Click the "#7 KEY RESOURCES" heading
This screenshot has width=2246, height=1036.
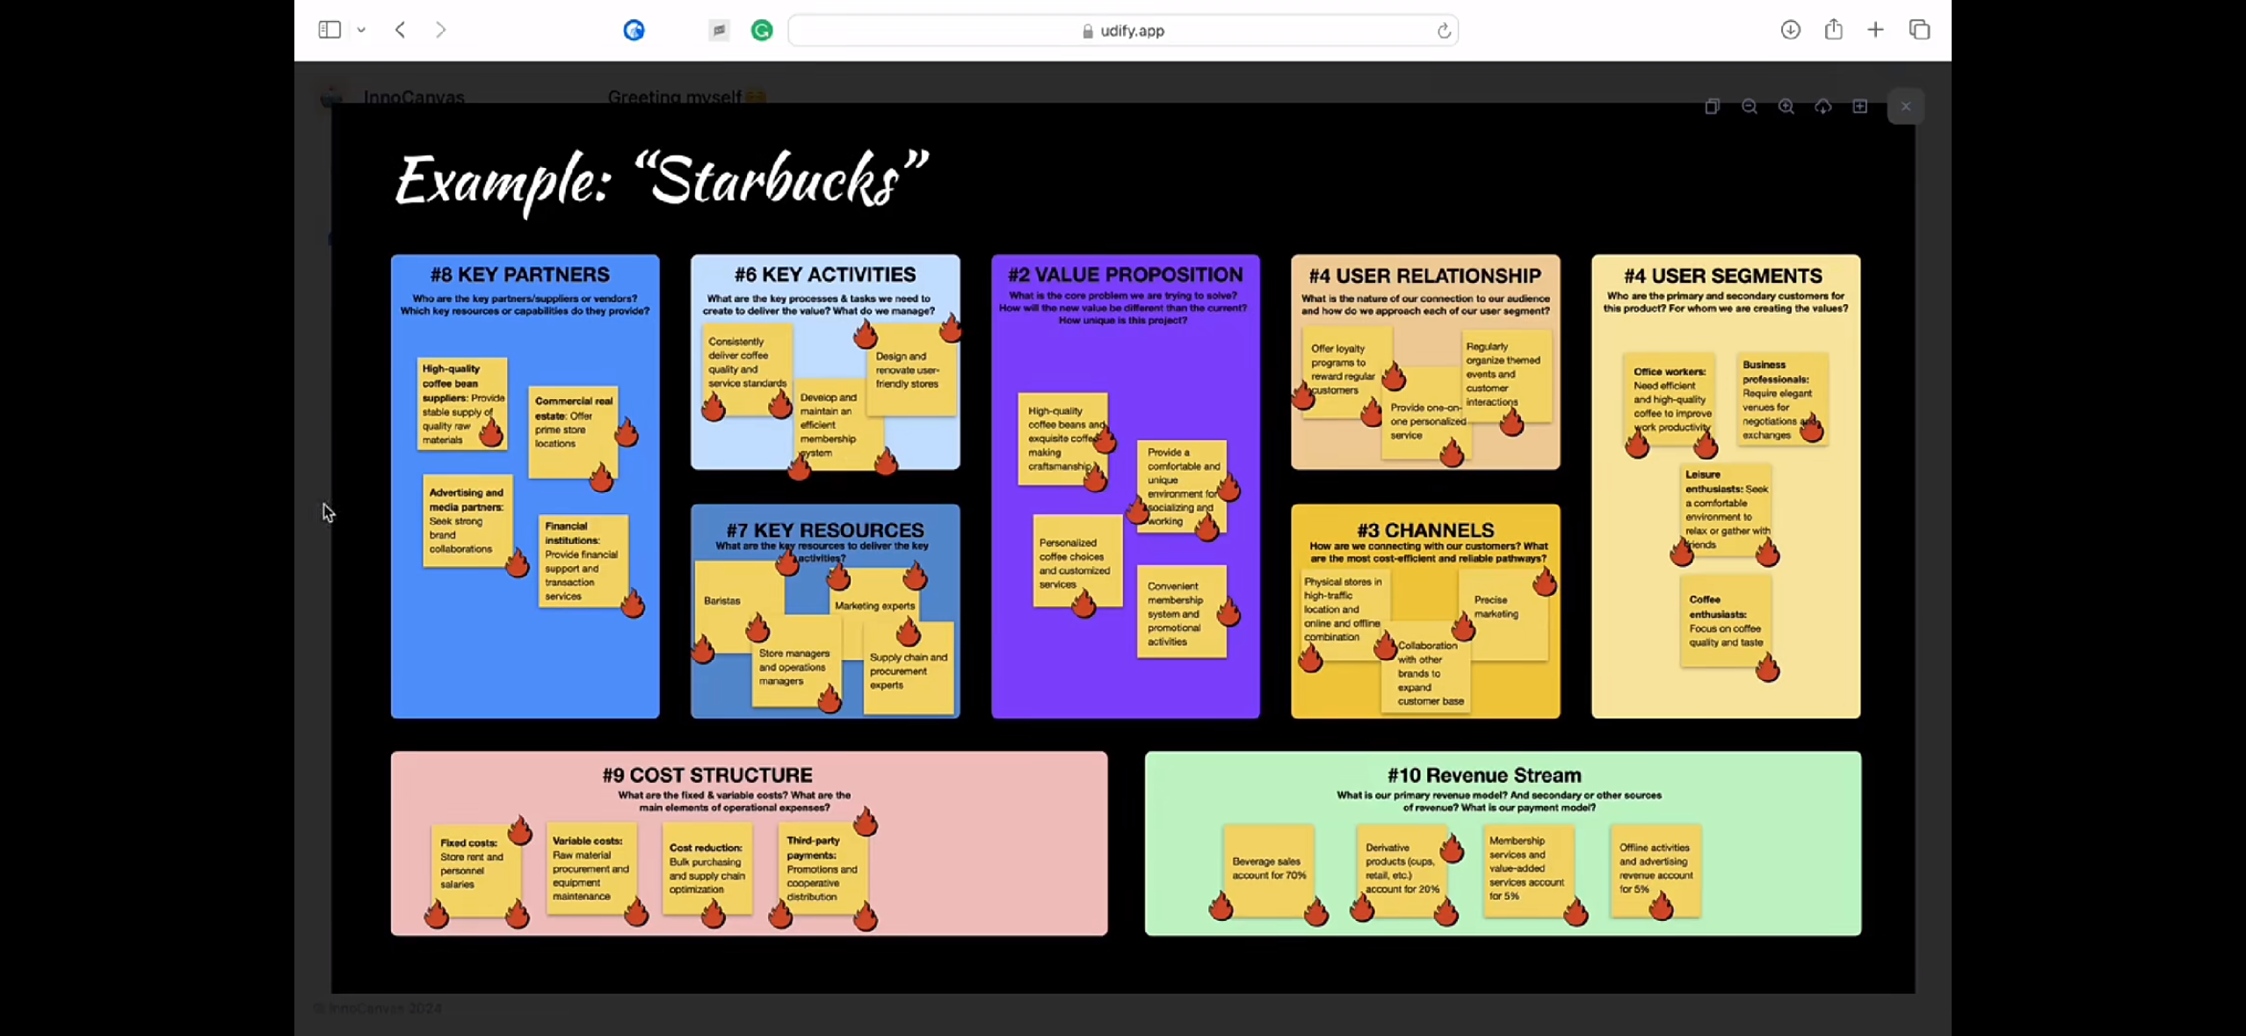coord(824,530)
